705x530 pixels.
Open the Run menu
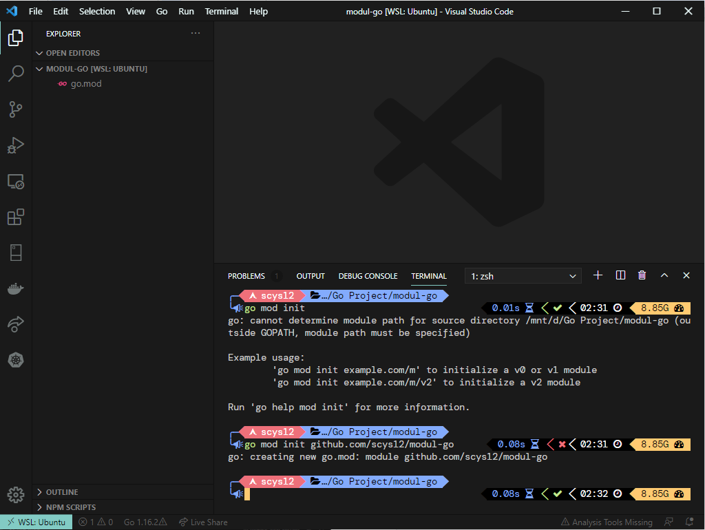[186, 11]
